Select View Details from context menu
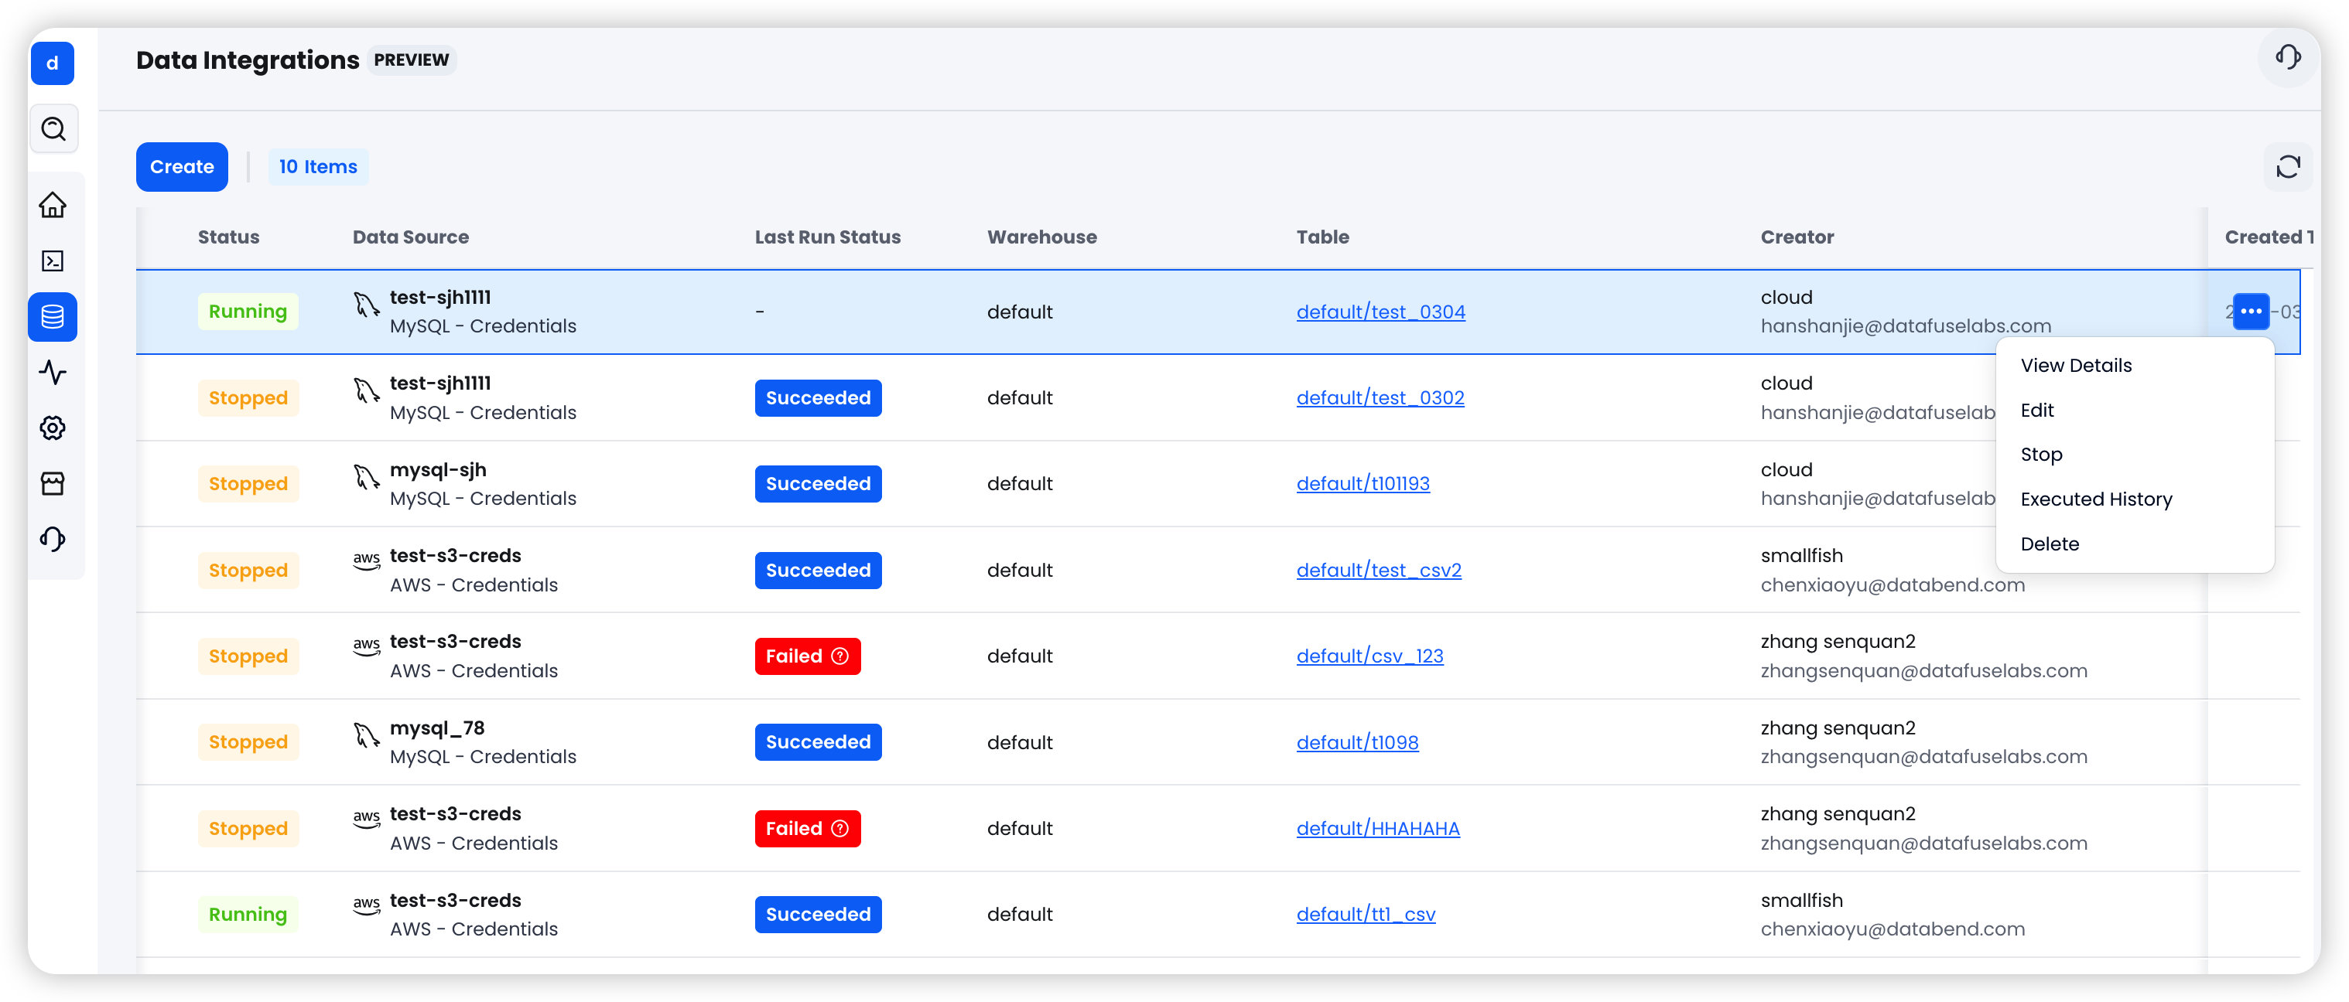 [x=2075, y=365]
